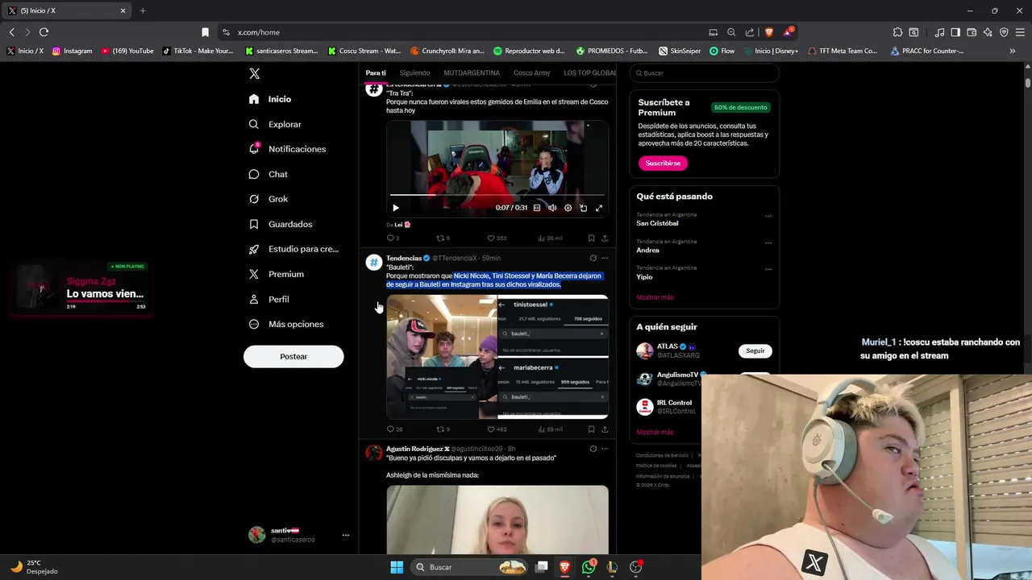The image size is (1032, 580).
Task: Open more menu on Agustin Rodriguez post
Action: [x=605, y=449]
